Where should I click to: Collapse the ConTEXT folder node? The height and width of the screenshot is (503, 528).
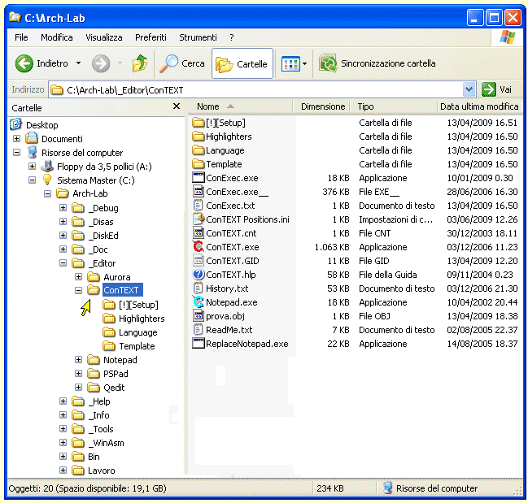(x=78, y=290)
